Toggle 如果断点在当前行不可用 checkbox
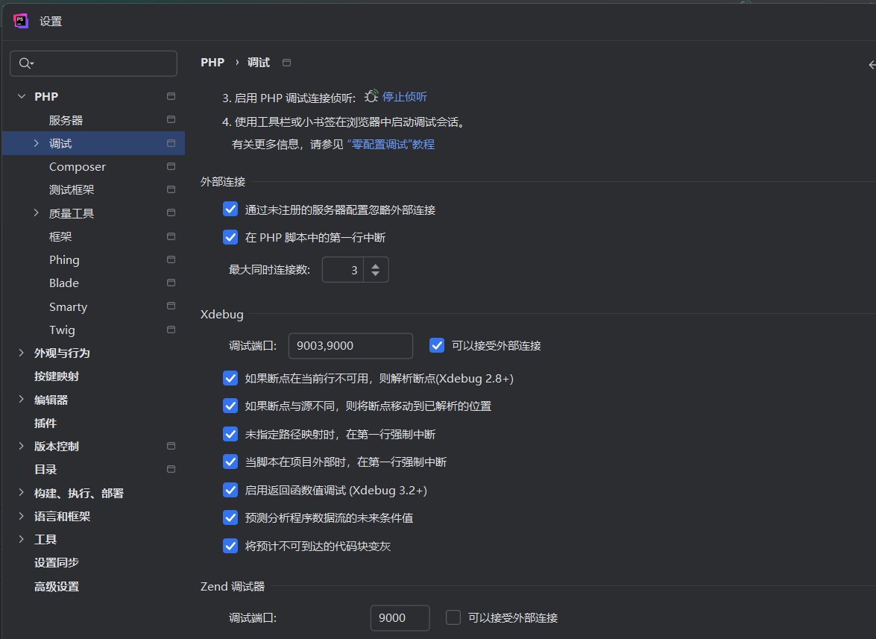The image size is (876, 639). tap(230, 378)
